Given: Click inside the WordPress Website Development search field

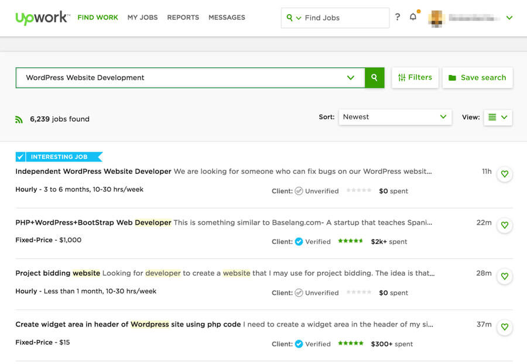Looking at the screenshot, I should click(x=176, y=77).
